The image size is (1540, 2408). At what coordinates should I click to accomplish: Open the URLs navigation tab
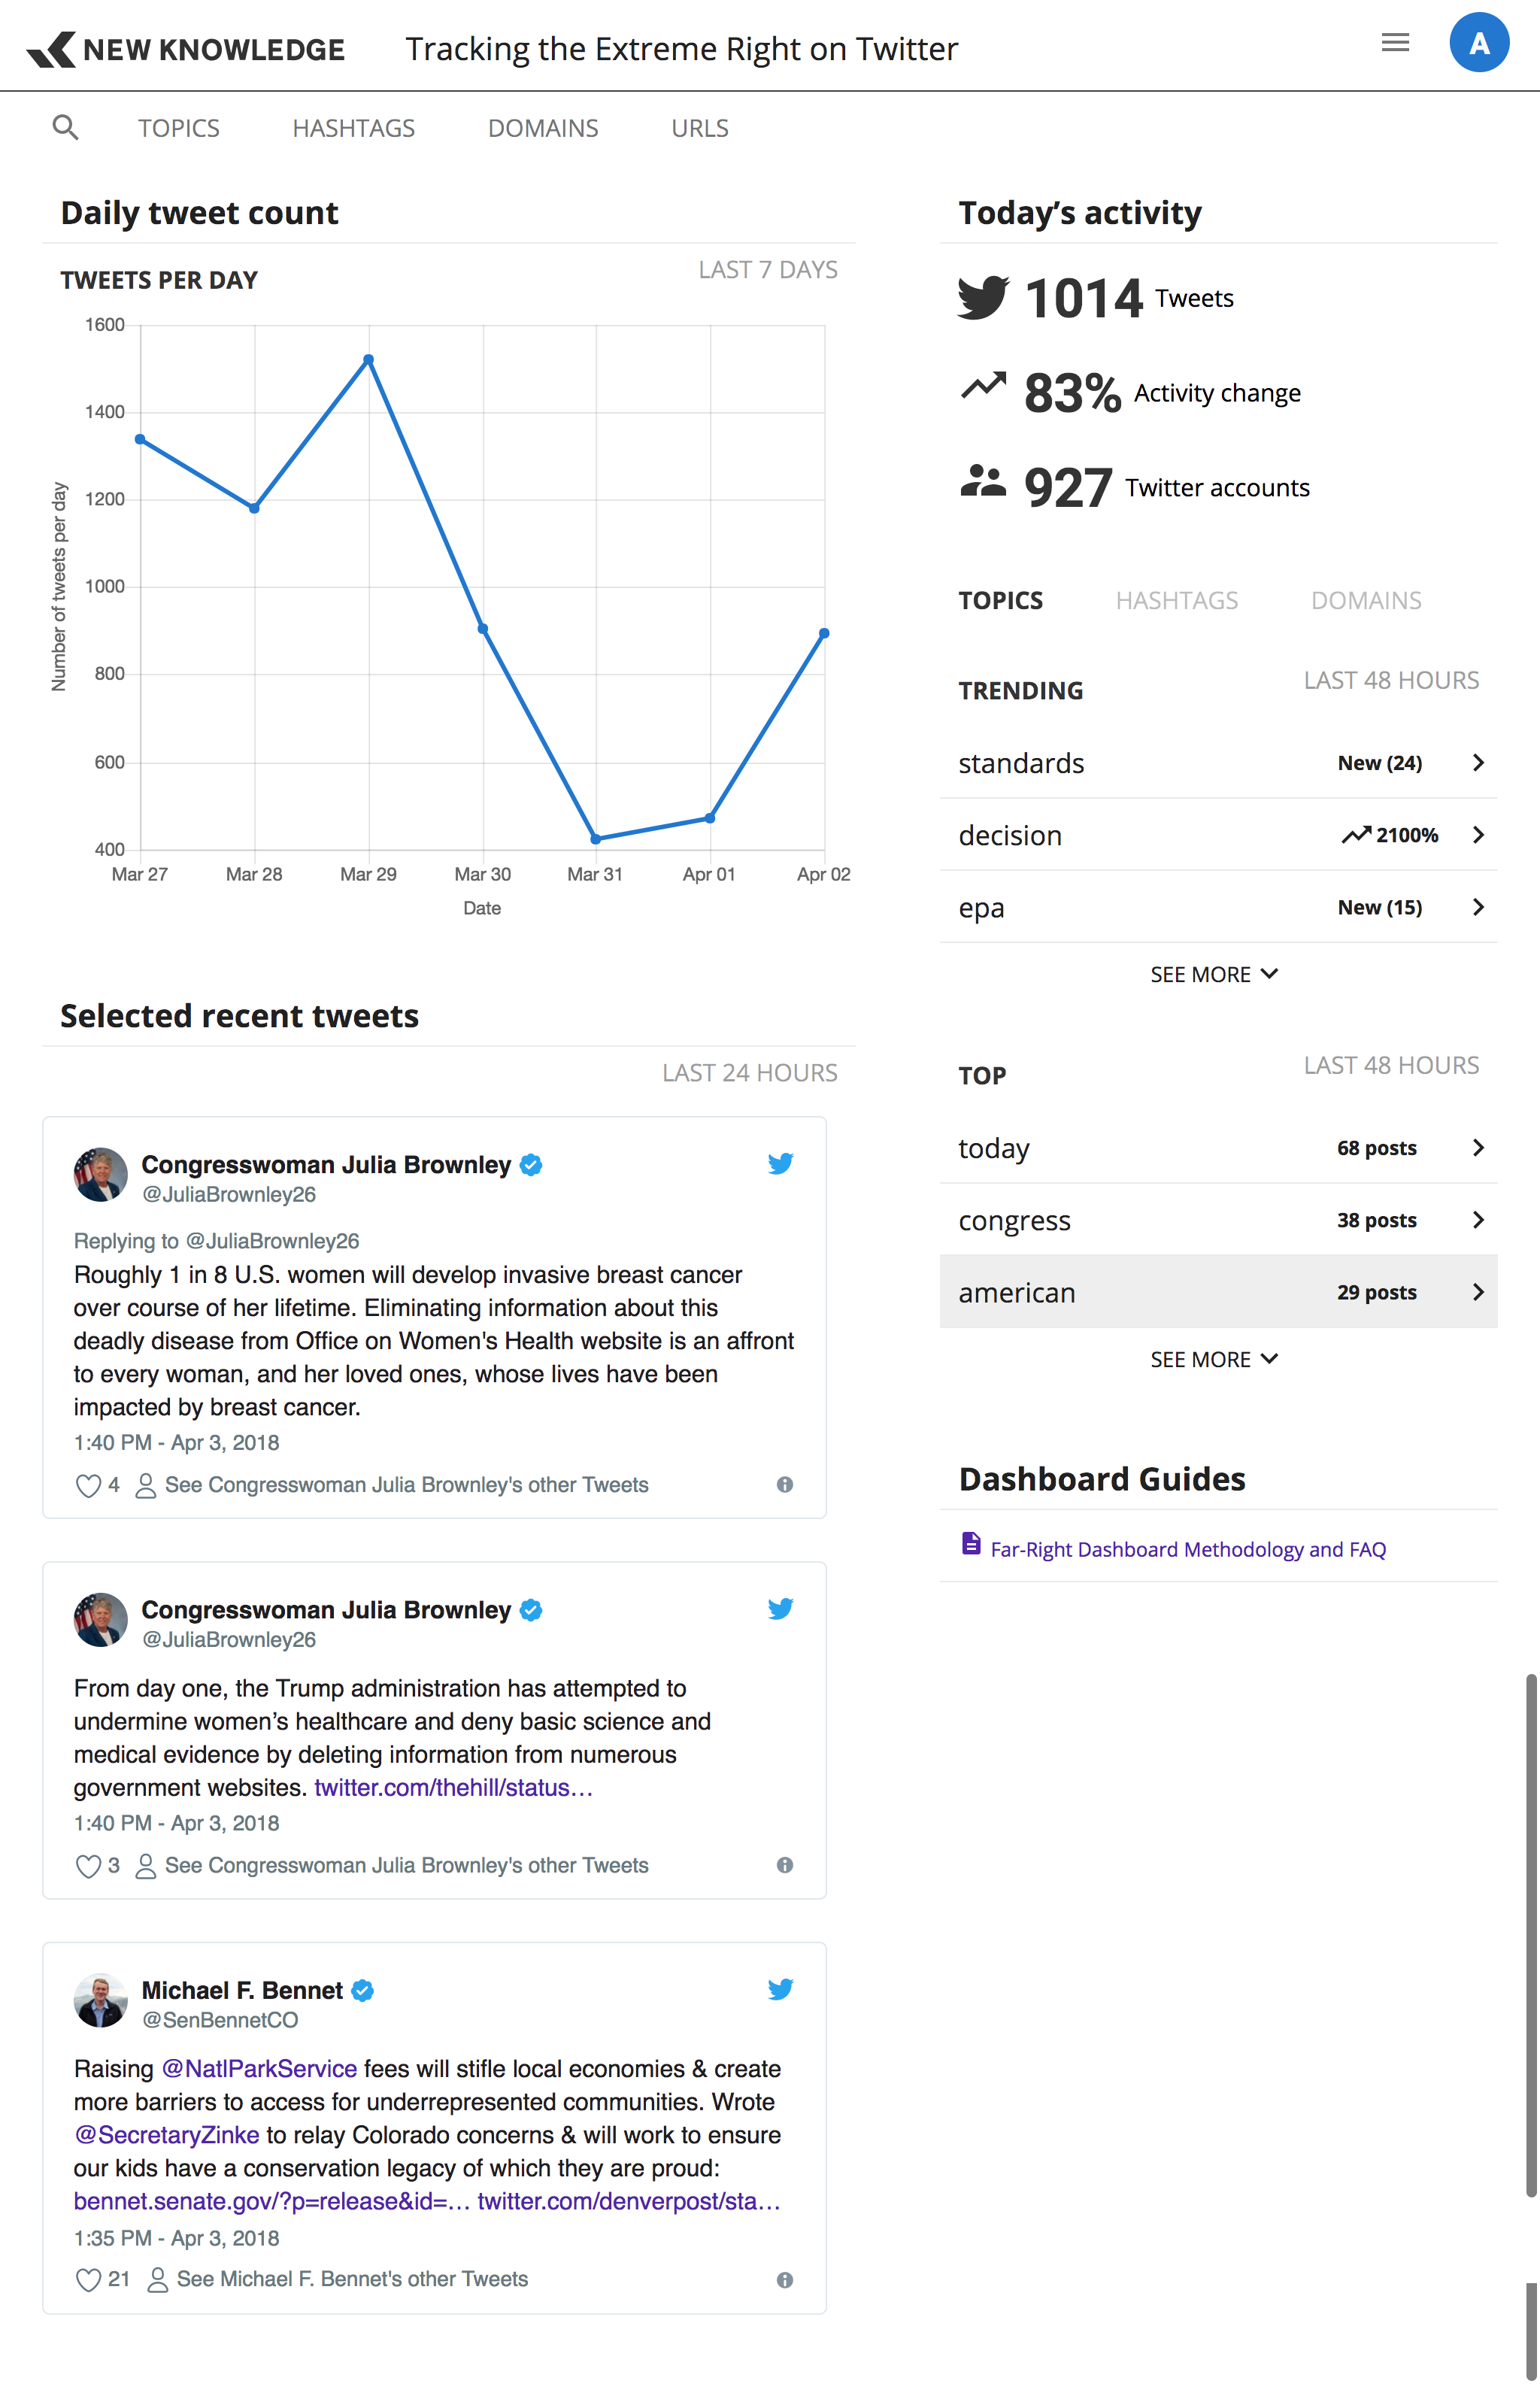(x=699, y=128)
